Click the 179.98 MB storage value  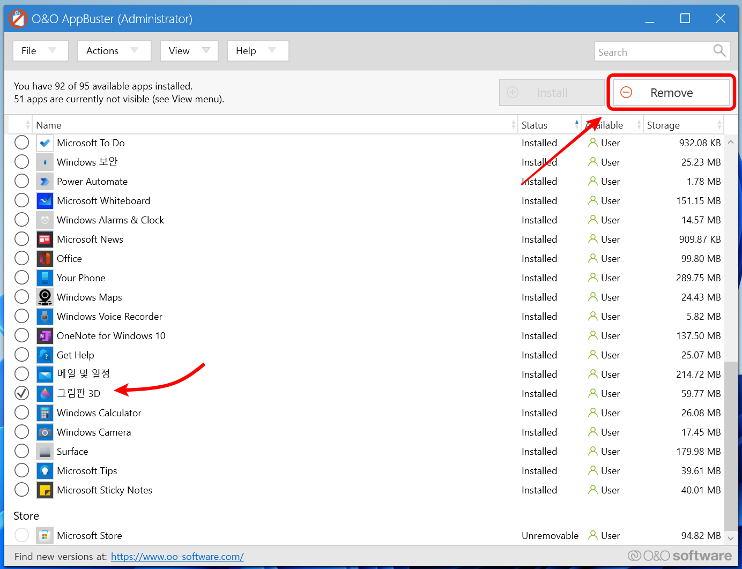pyautogui.click(x=699, y=452)
